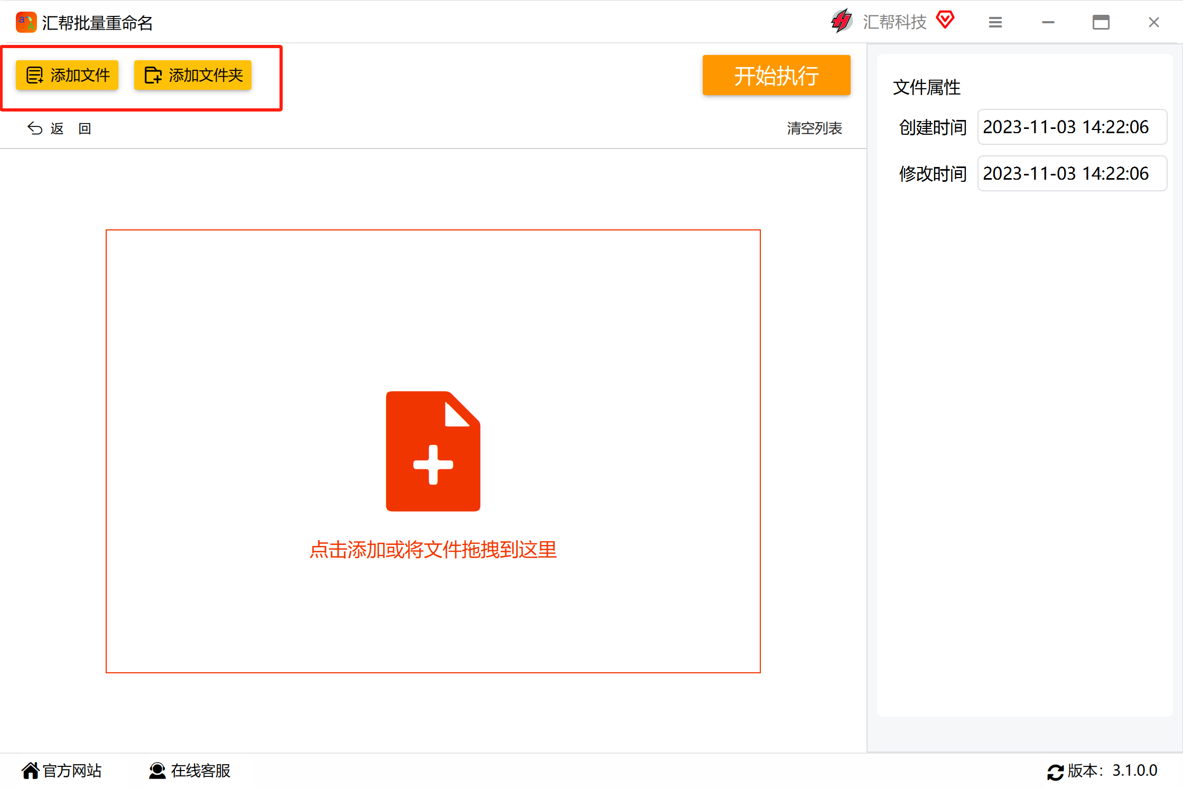Maximize the application window
This screenshot has height=788, width=1183.
(x=1101, y=22)
